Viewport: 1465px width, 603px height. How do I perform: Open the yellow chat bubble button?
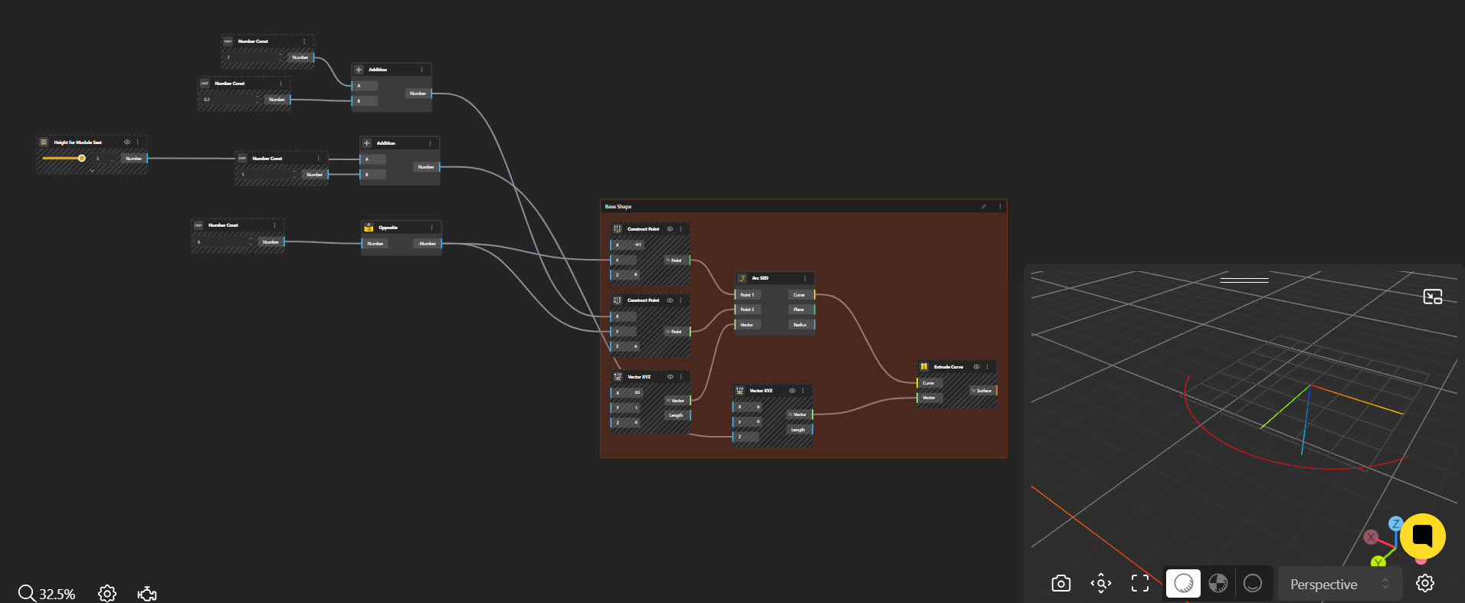pos(1423,536)
